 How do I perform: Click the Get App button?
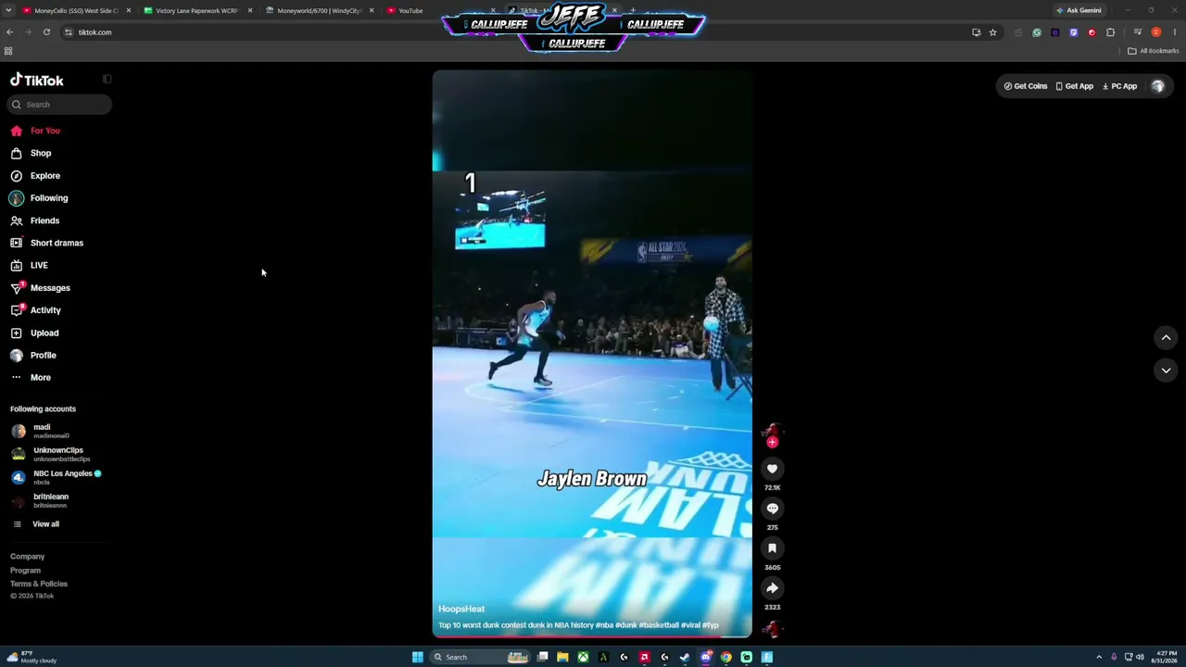point(1074,86)
